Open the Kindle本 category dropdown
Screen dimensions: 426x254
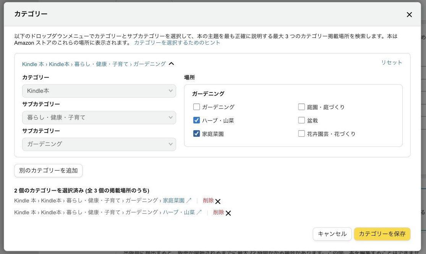(x=99, y=91)
